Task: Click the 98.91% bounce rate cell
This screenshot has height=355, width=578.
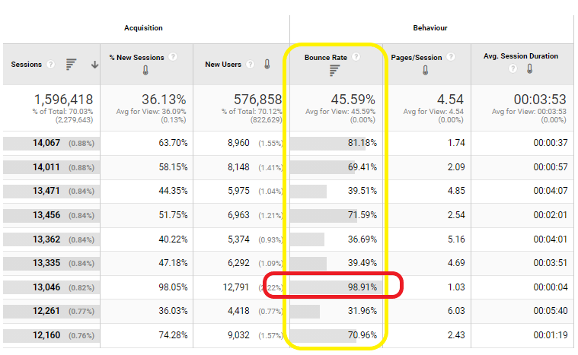Action: point(362,287)
